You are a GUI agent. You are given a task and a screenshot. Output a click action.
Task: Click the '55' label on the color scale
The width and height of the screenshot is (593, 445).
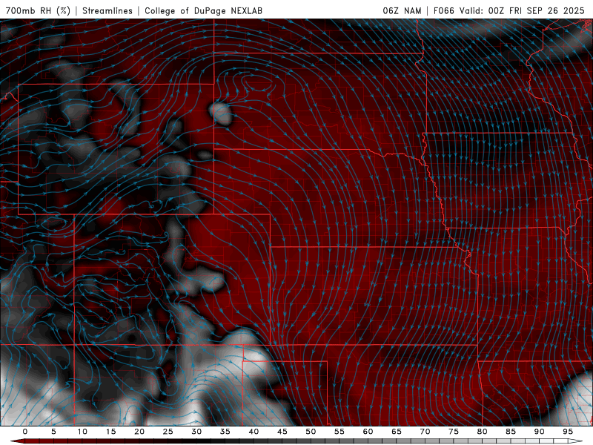click(339, 432)
